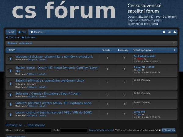Click home icon in breadcrumb
183x137 pixels.
(9, 43)
